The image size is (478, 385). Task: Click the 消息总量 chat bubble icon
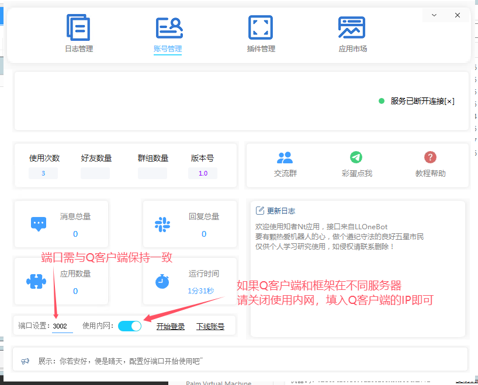point(39,224)
